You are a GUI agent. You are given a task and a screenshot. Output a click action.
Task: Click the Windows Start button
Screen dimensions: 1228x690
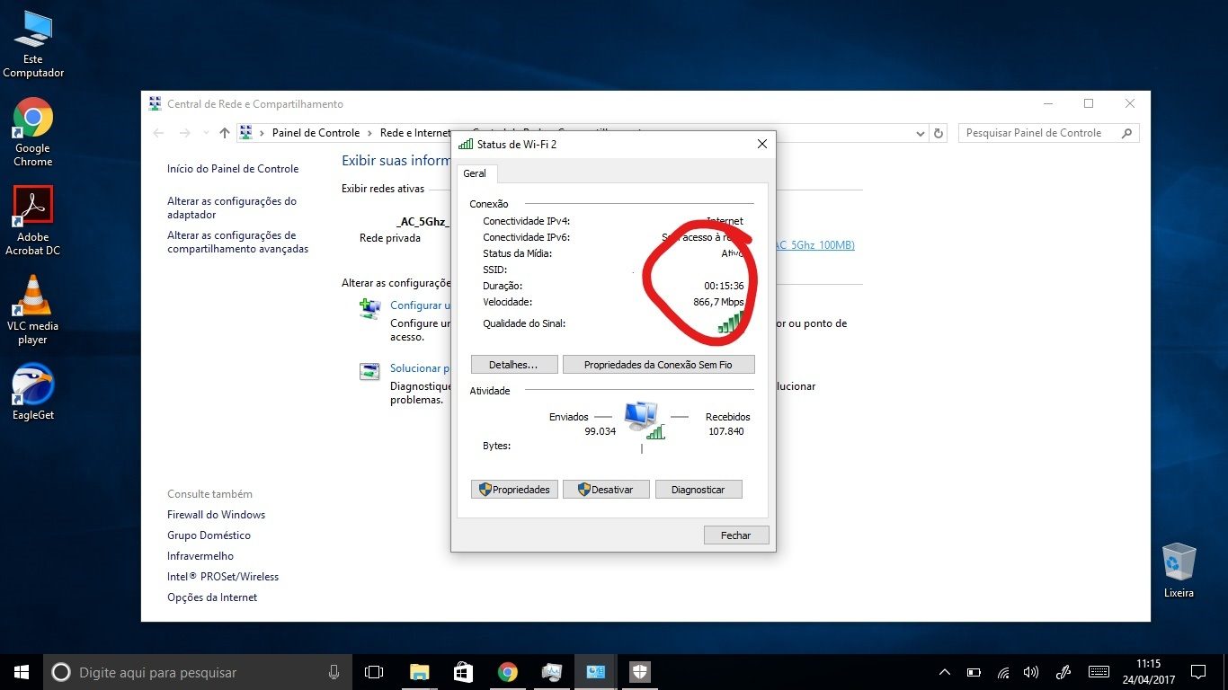22,672
